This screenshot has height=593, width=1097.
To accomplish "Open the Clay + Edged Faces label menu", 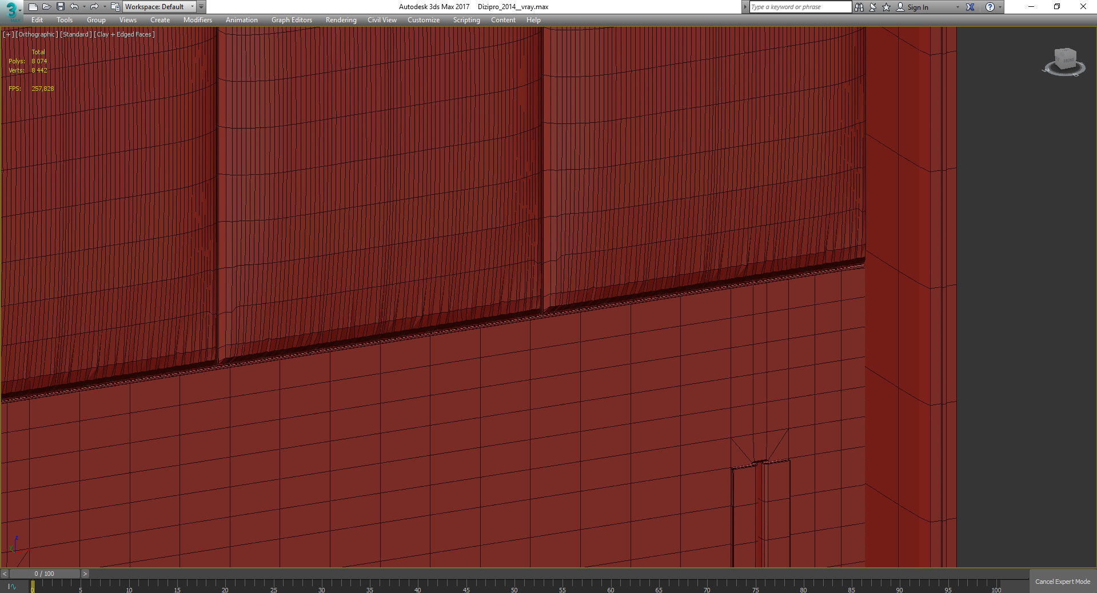I will (124, 34).
